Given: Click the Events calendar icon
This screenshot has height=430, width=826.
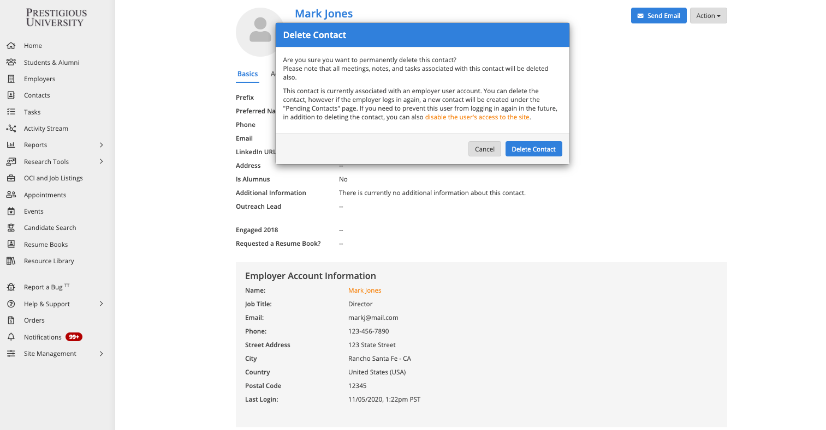Looking at the screenshot, I should (11, 211).
